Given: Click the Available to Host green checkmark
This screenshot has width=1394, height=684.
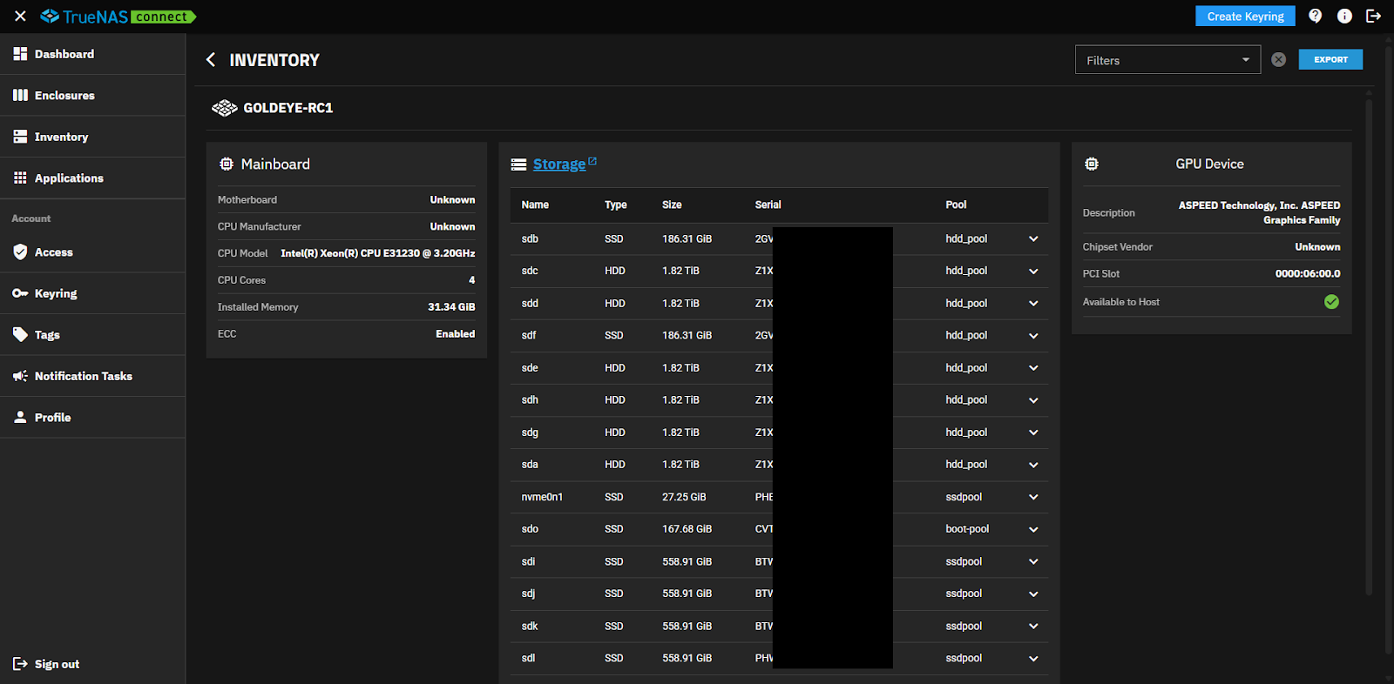Looking at the screenshot, I should coord(1331,302).
